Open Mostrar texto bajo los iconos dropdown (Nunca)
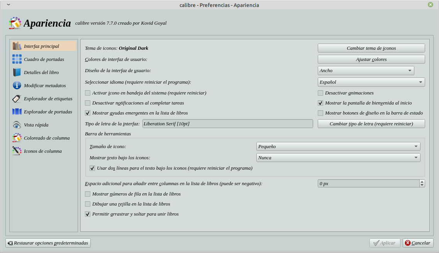The height and width of the screenshot is (253, 439). pyautogui.click(x=338, y=158)
